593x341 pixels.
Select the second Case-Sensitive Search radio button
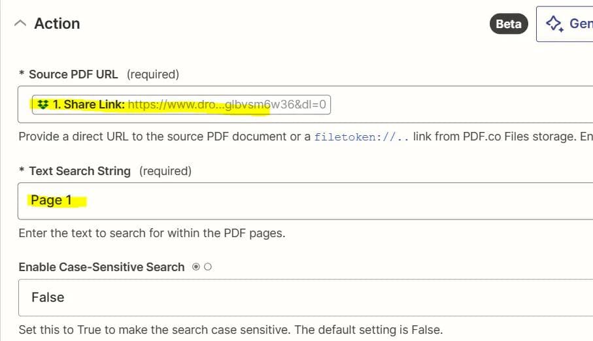208,267
